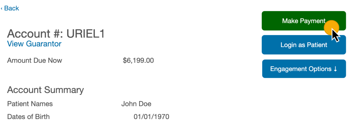Click the Dates of Birth label
Screen dimensions: 347x130
28,116
